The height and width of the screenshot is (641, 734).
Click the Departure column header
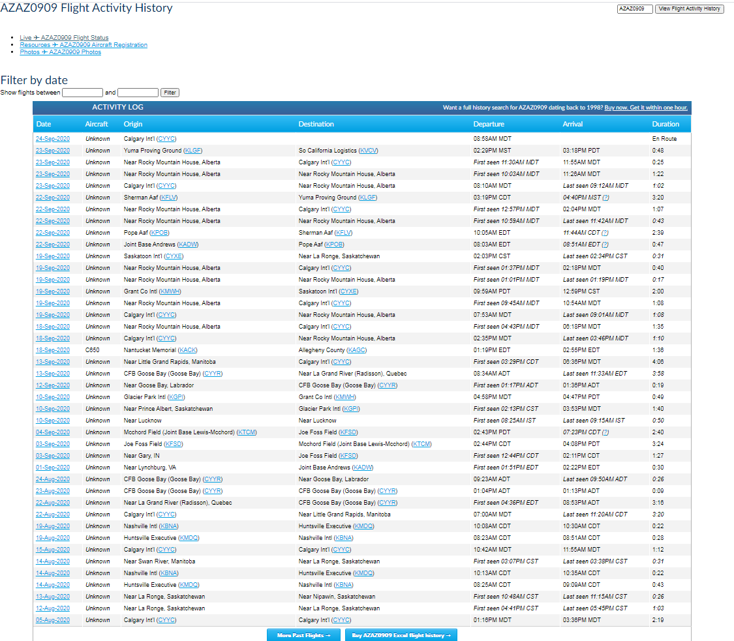point(489,124)
